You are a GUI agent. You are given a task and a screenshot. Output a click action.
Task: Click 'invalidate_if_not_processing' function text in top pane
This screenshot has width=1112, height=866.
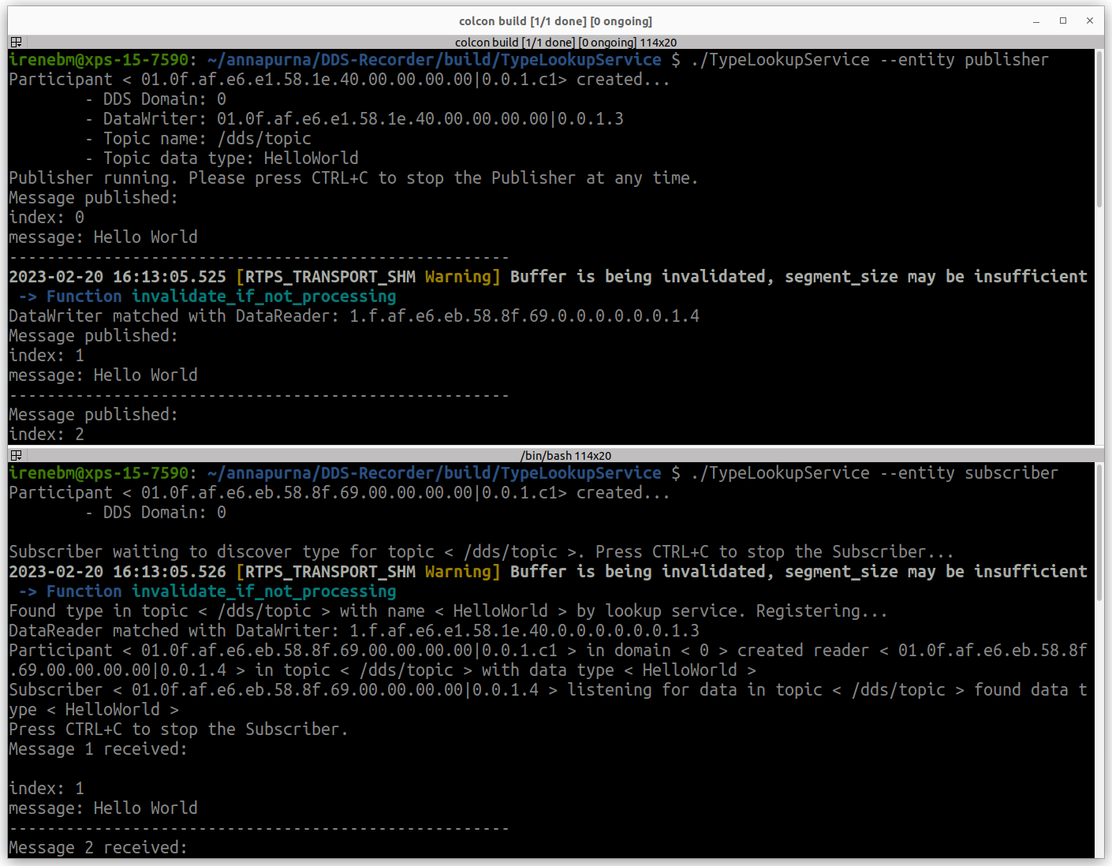264,297
